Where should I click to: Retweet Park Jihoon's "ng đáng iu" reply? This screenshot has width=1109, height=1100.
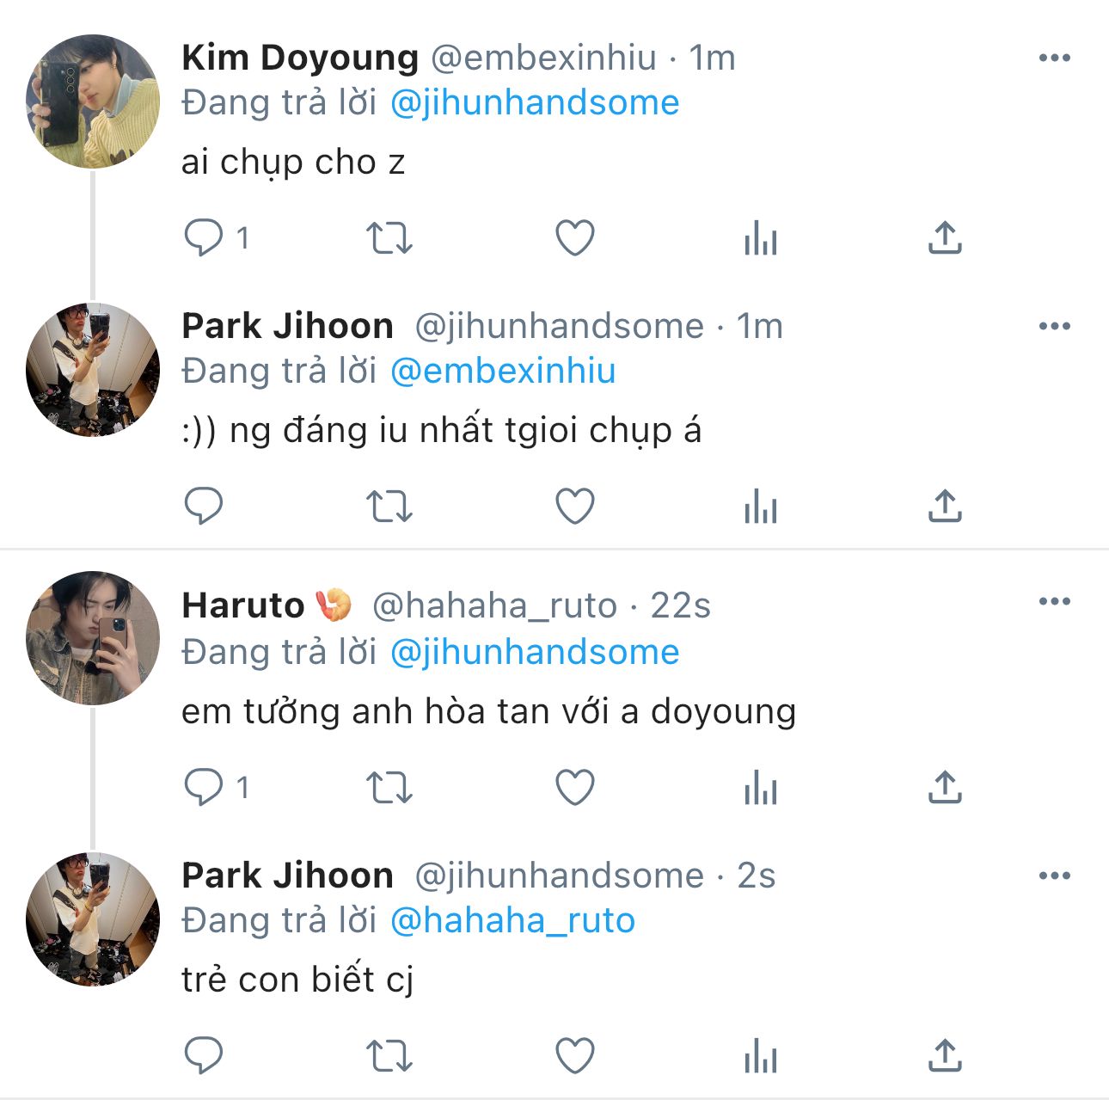(389, 506)
